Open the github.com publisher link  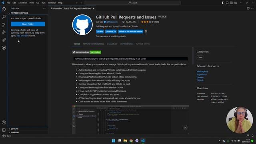(112, 22)
